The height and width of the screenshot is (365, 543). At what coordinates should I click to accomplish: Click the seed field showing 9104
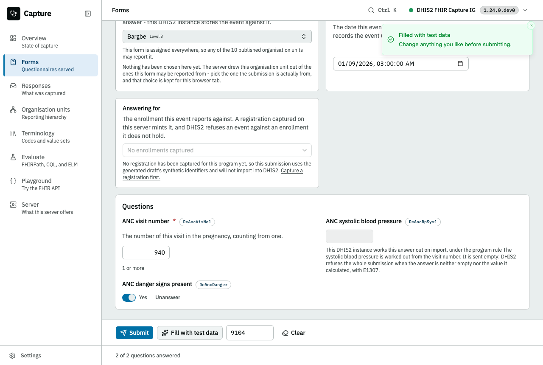click(250, 333)
